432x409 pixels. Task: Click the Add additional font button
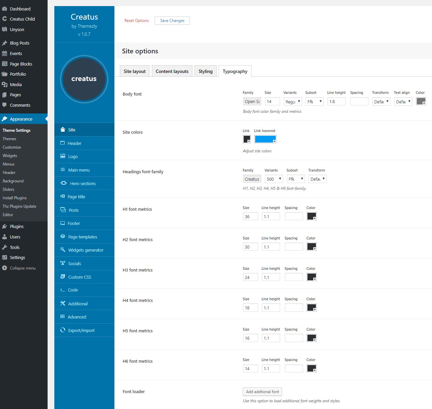(262, 392)
